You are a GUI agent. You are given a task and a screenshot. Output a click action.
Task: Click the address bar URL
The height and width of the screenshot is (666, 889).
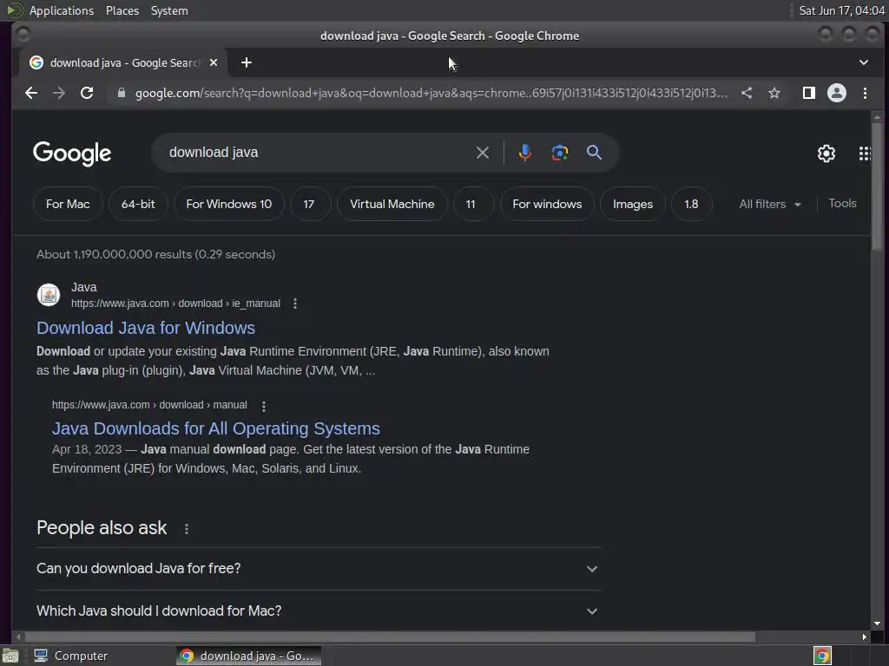(x=431, y=93)
